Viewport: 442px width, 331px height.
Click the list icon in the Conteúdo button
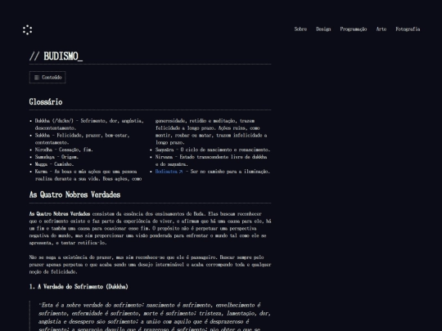pyautogui.click(x=37, y=78)
